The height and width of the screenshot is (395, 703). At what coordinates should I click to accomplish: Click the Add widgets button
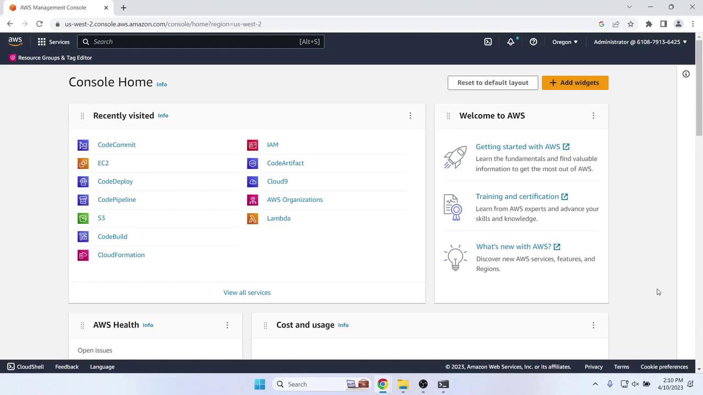(x=575, y=83)
